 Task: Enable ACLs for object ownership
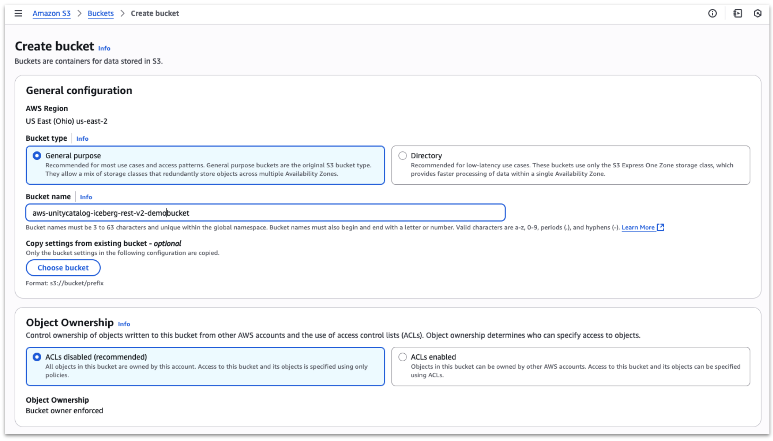[403, 357]
